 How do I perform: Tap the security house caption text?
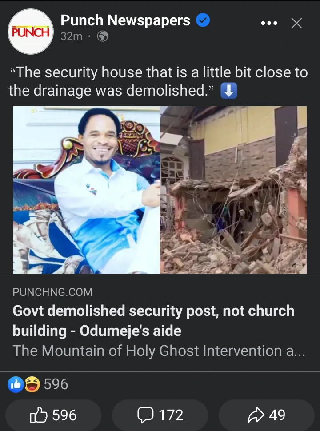(158, 81)
